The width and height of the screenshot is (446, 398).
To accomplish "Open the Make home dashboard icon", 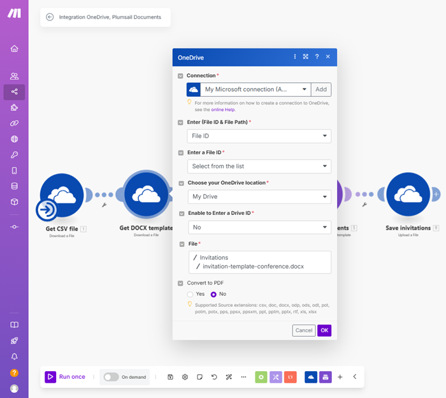I will click(x=14, y=48).
